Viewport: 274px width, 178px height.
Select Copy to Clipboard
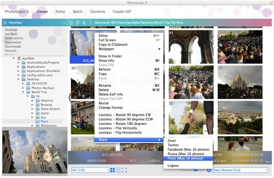[x=129, y=44]
